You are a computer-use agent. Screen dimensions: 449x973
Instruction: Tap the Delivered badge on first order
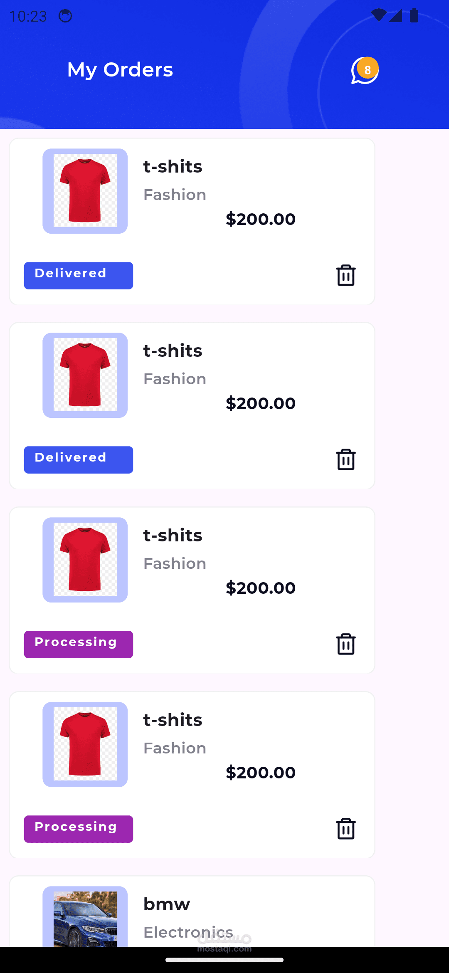79,275
